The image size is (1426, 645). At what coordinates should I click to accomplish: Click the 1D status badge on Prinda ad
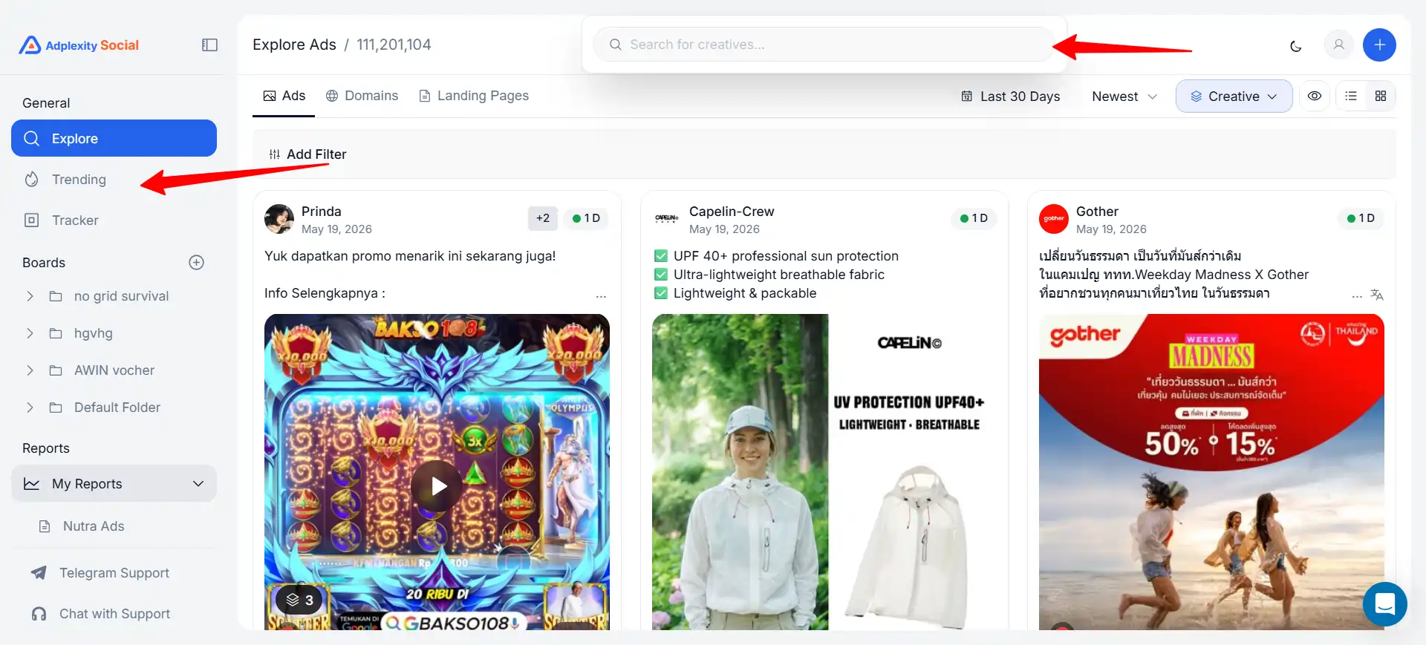pyautogui.click(x=586, y=218)
